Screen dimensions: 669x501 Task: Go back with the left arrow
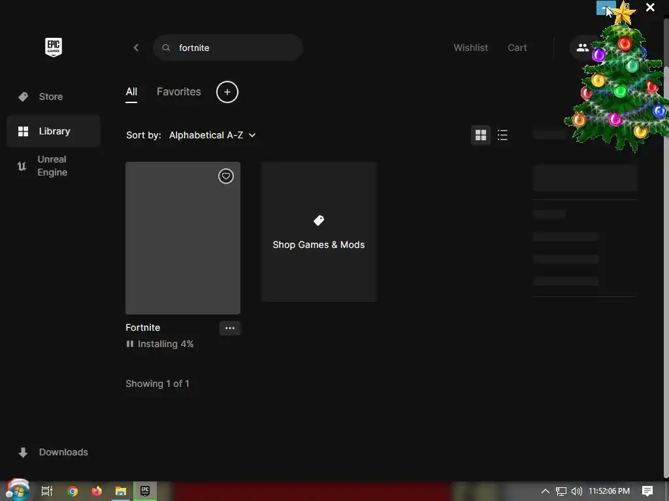[x=136, y=48]
